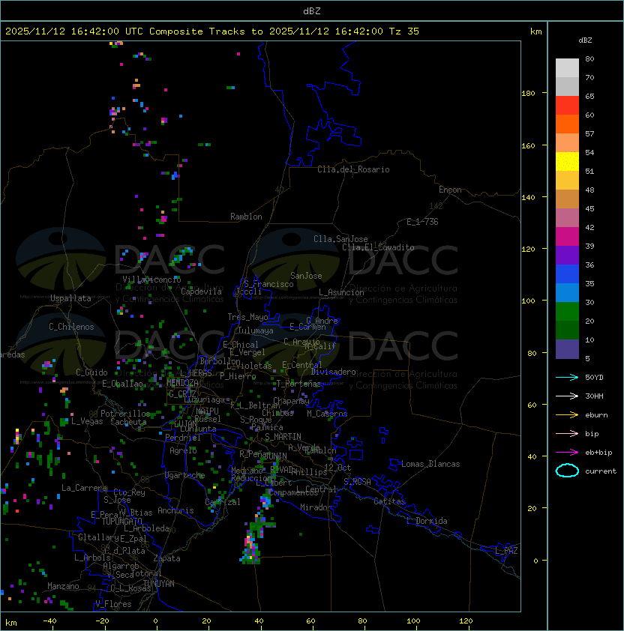The width and height of the screenshot is (624, 631).
Task: Click the 'Ugarteche' place label
Action: coord(185,475)
